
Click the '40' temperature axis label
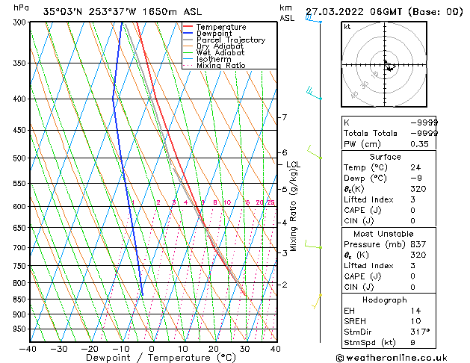[276, 349]
